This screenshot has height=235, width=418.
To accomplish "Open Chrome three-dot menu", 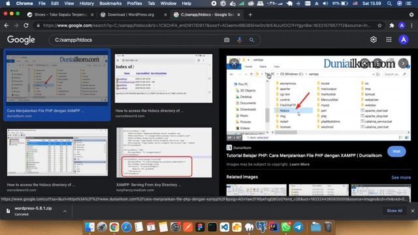I will pos(412,25).
